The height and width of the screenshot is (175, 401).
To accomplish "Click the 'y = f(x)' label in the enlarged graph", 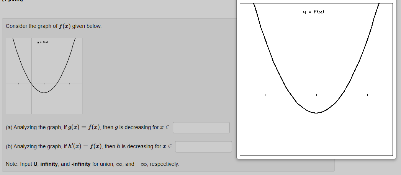I will 314,12.
